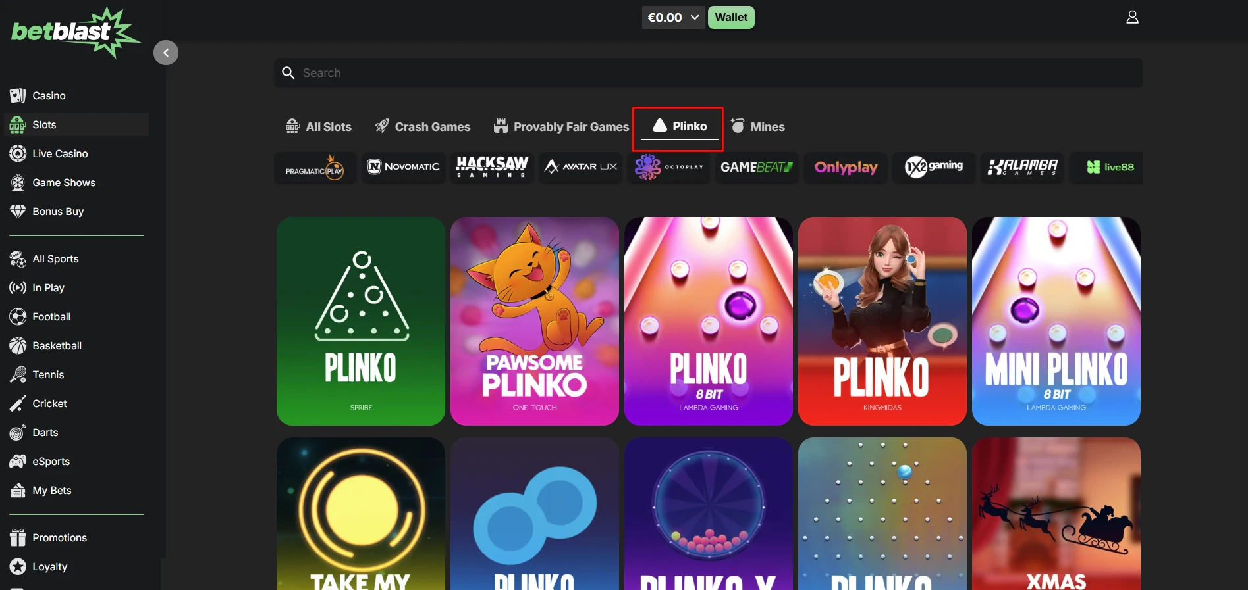
Task: Open Pawsome Plinko by One Touch
Action: 535,321
